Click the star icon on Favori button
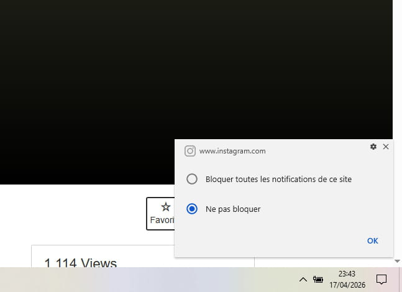 point(165,207)
